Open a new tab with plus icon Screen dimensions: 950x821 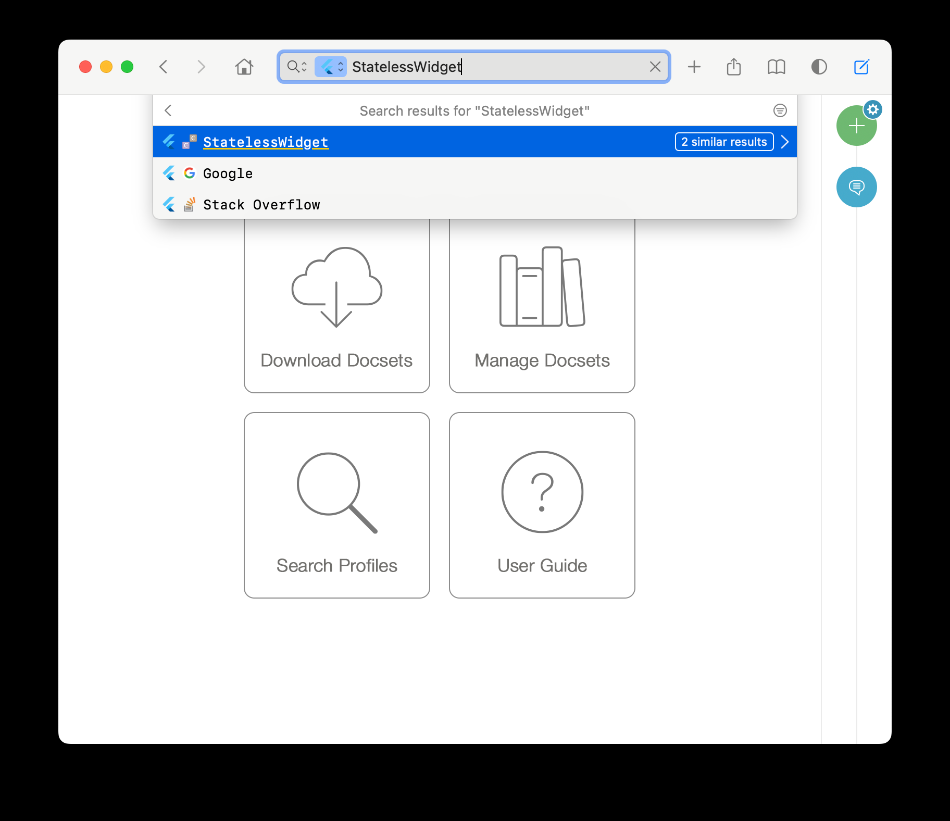(x=694, y=67)
